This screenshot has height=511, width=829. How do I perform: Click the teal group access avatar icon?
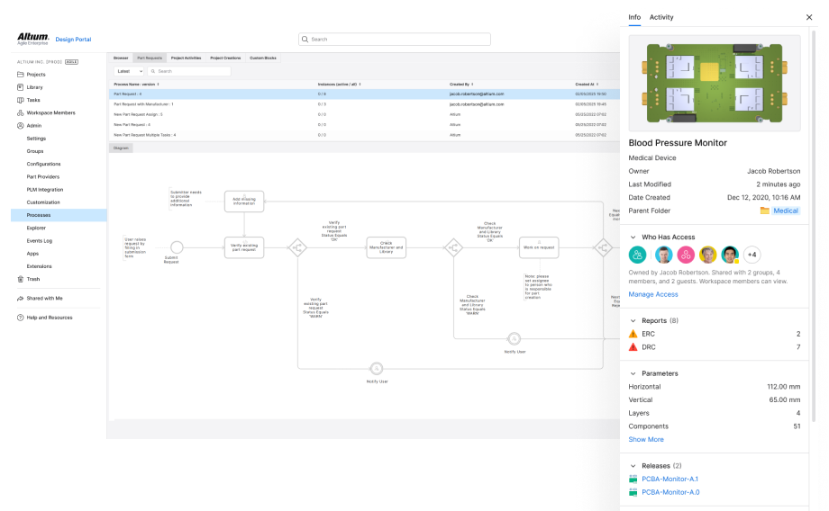coord(638,255)
